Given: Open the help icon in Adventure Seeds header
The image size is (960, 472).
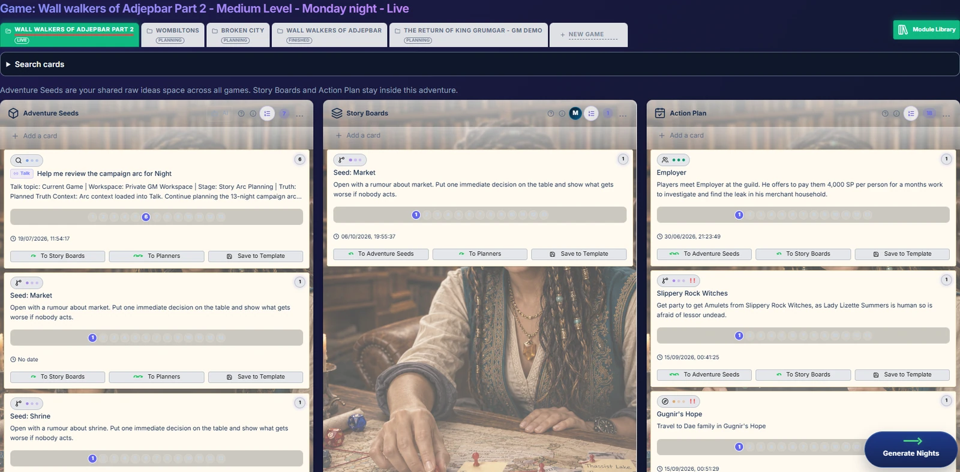Looking at the screenshot, I should 241,113.
